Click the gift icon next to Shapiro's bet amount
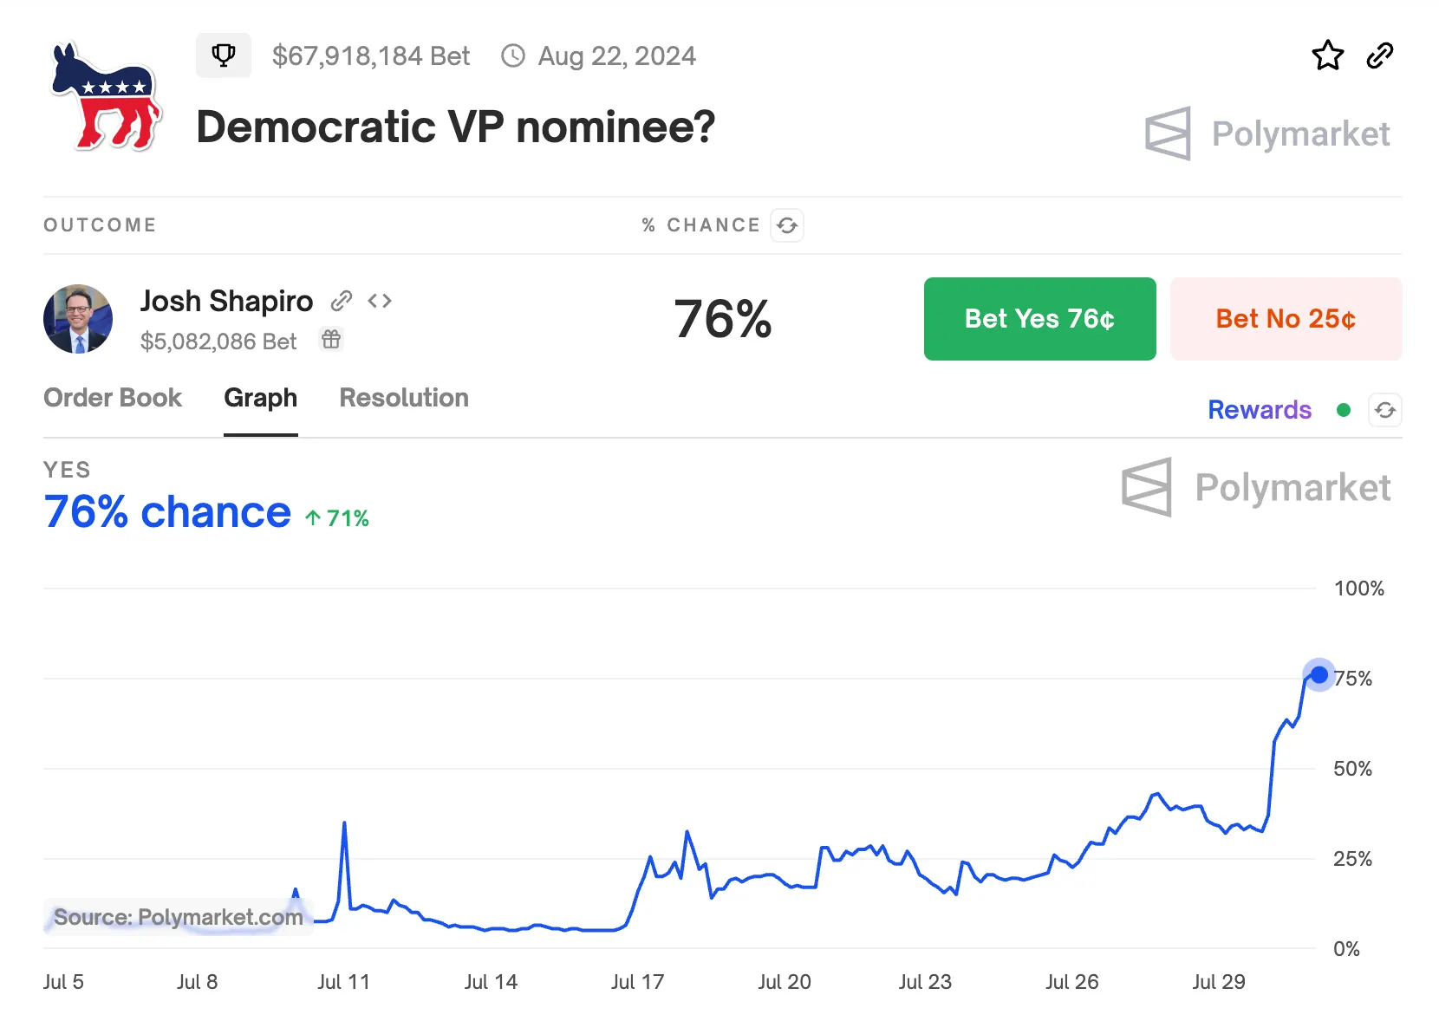The width and height of the screenshot is (1439, 1021). click(330, 340)
